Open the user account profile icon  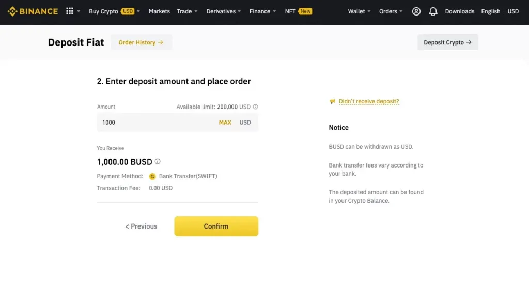tap(416, 11)
